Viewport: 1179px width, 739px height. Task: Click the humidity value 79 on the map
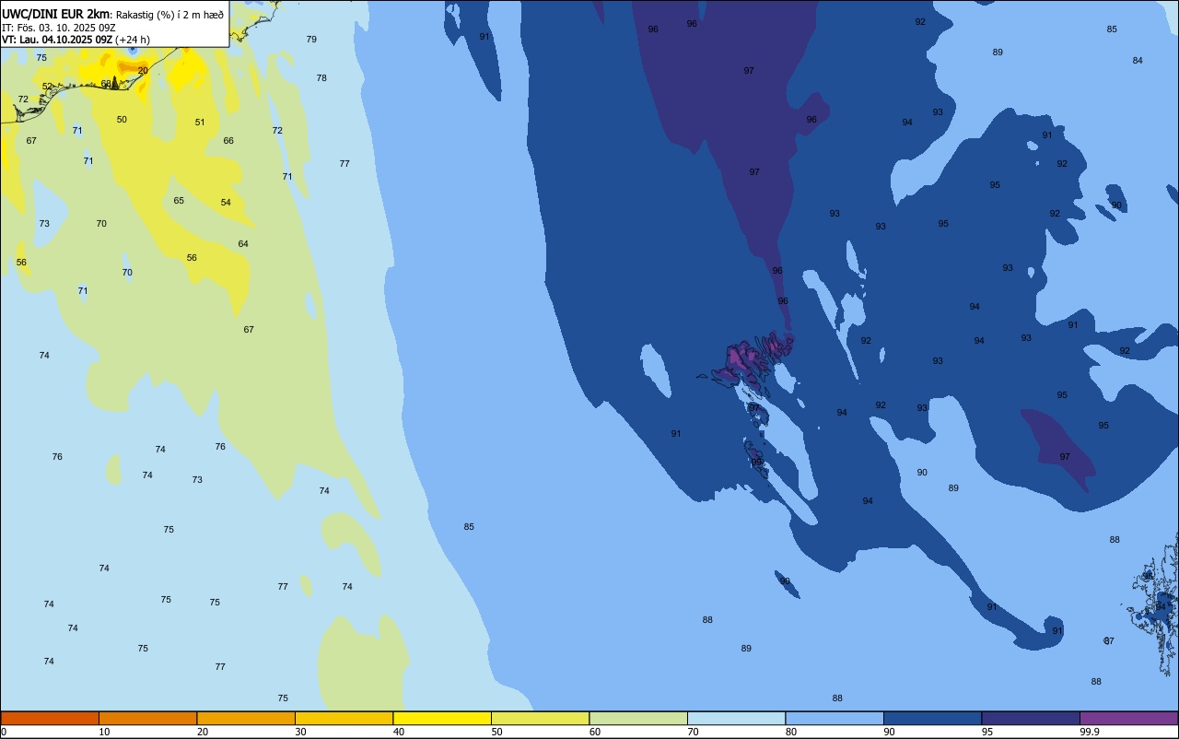tap(311, 40)
